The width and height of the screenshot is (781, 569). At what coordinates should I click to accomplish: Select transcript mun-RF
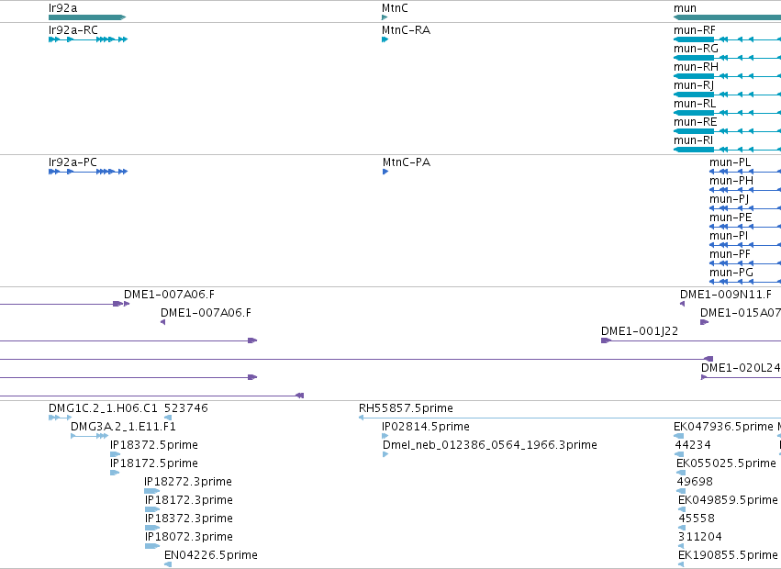click(695, 30)
